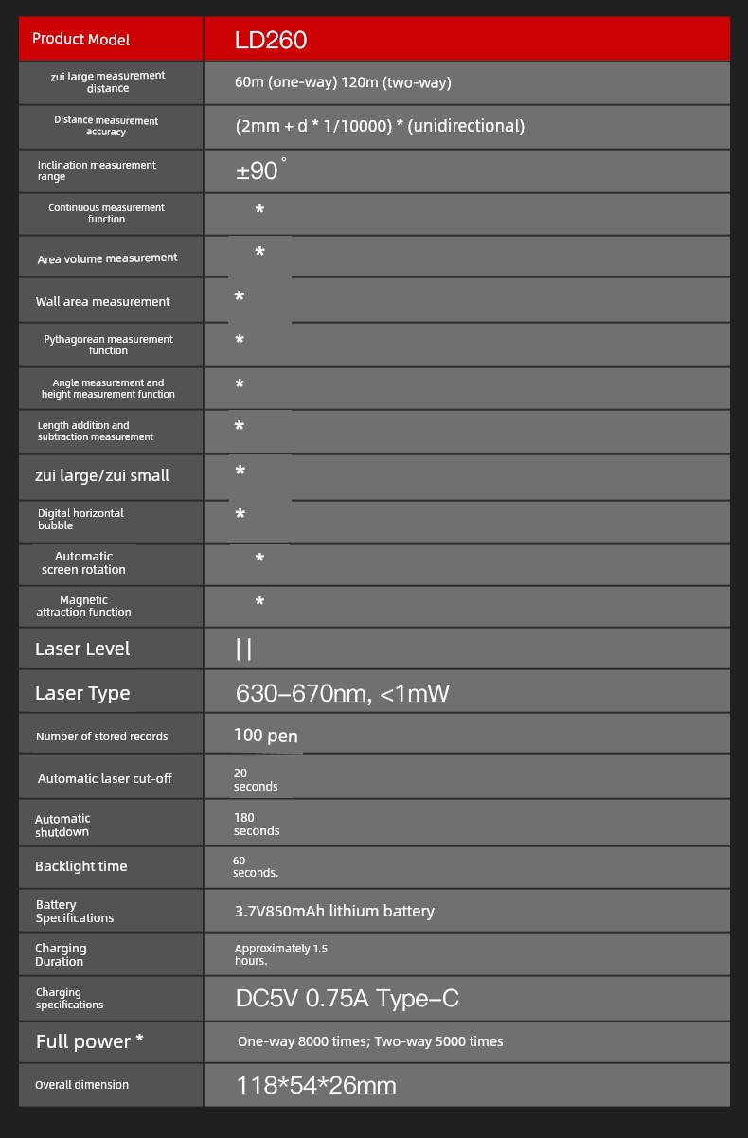
Task: Click asterisk beside Pythagorean measurement function
Action: pyautogui.click(x=240, y=340)
